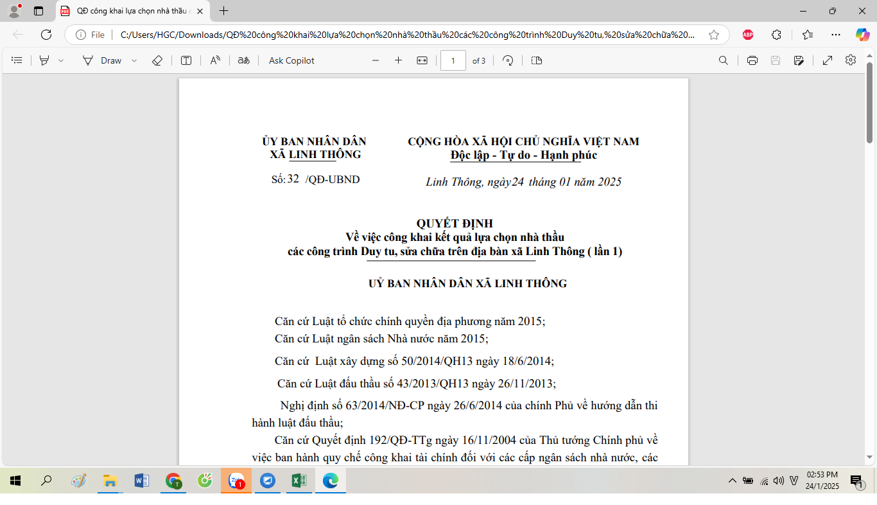The width and height of the screenshot is (877, 505).
Task: Refresh the page
Action: pyautogui.click(x=46, y=35)
